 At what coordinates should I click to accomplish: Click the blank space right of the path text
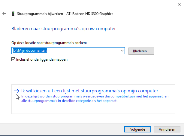(x=90, y=51)
